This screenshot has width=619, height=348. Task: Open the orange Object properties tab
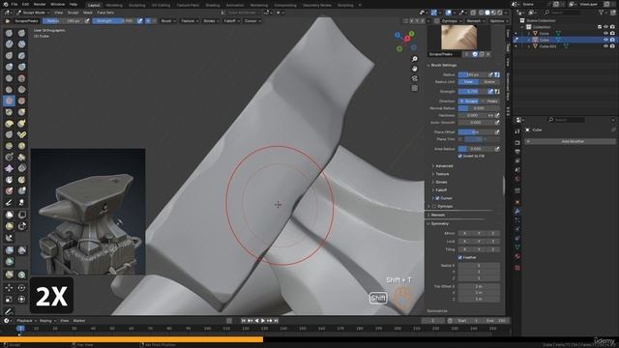517,202
